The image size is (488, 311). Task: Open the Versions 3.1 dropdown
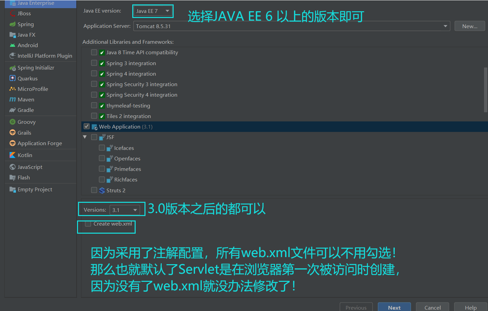coord(125,210)
